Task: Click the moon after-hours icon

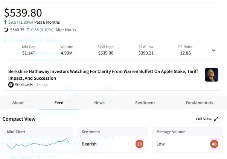Action: point(6,30)
